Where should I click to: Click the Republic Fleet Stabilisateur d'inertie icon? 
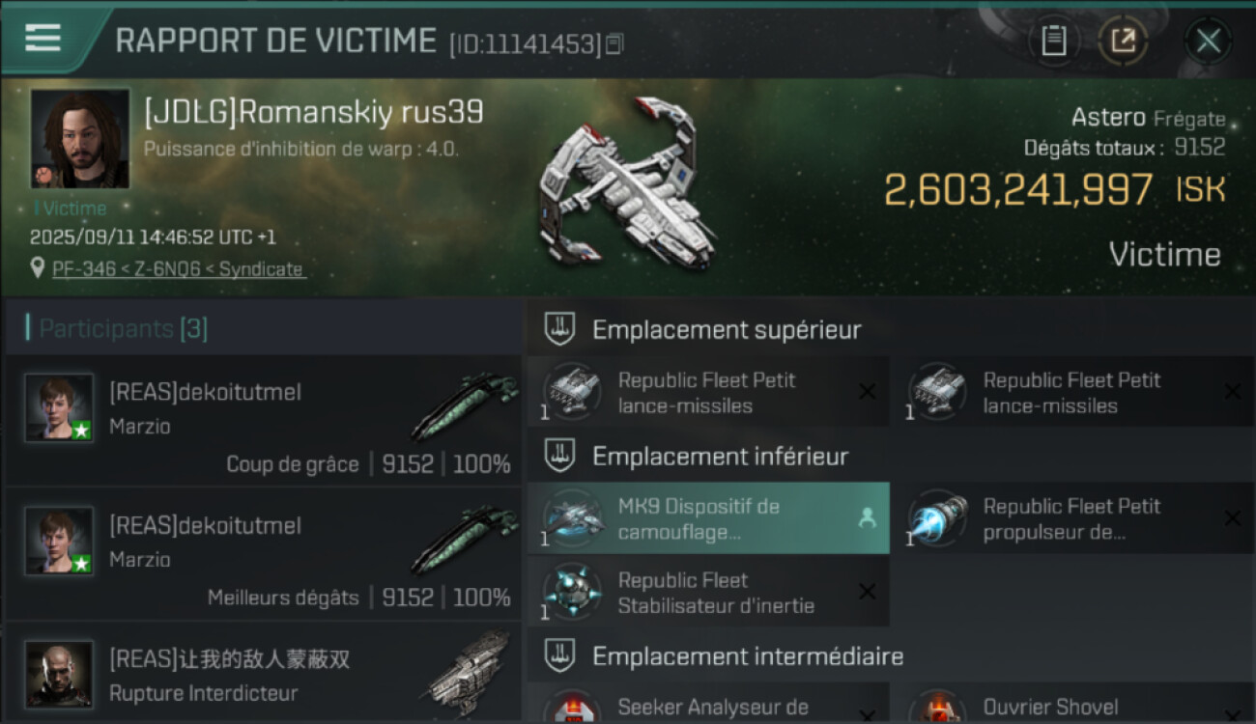point(573,593)
